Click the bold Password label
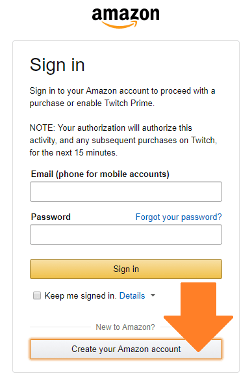Screen dimensions: 252x380 [51, 217]
